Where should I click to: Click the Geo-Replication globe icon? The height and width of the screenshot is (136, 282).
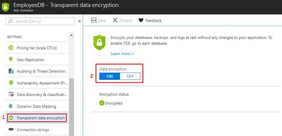11,59
